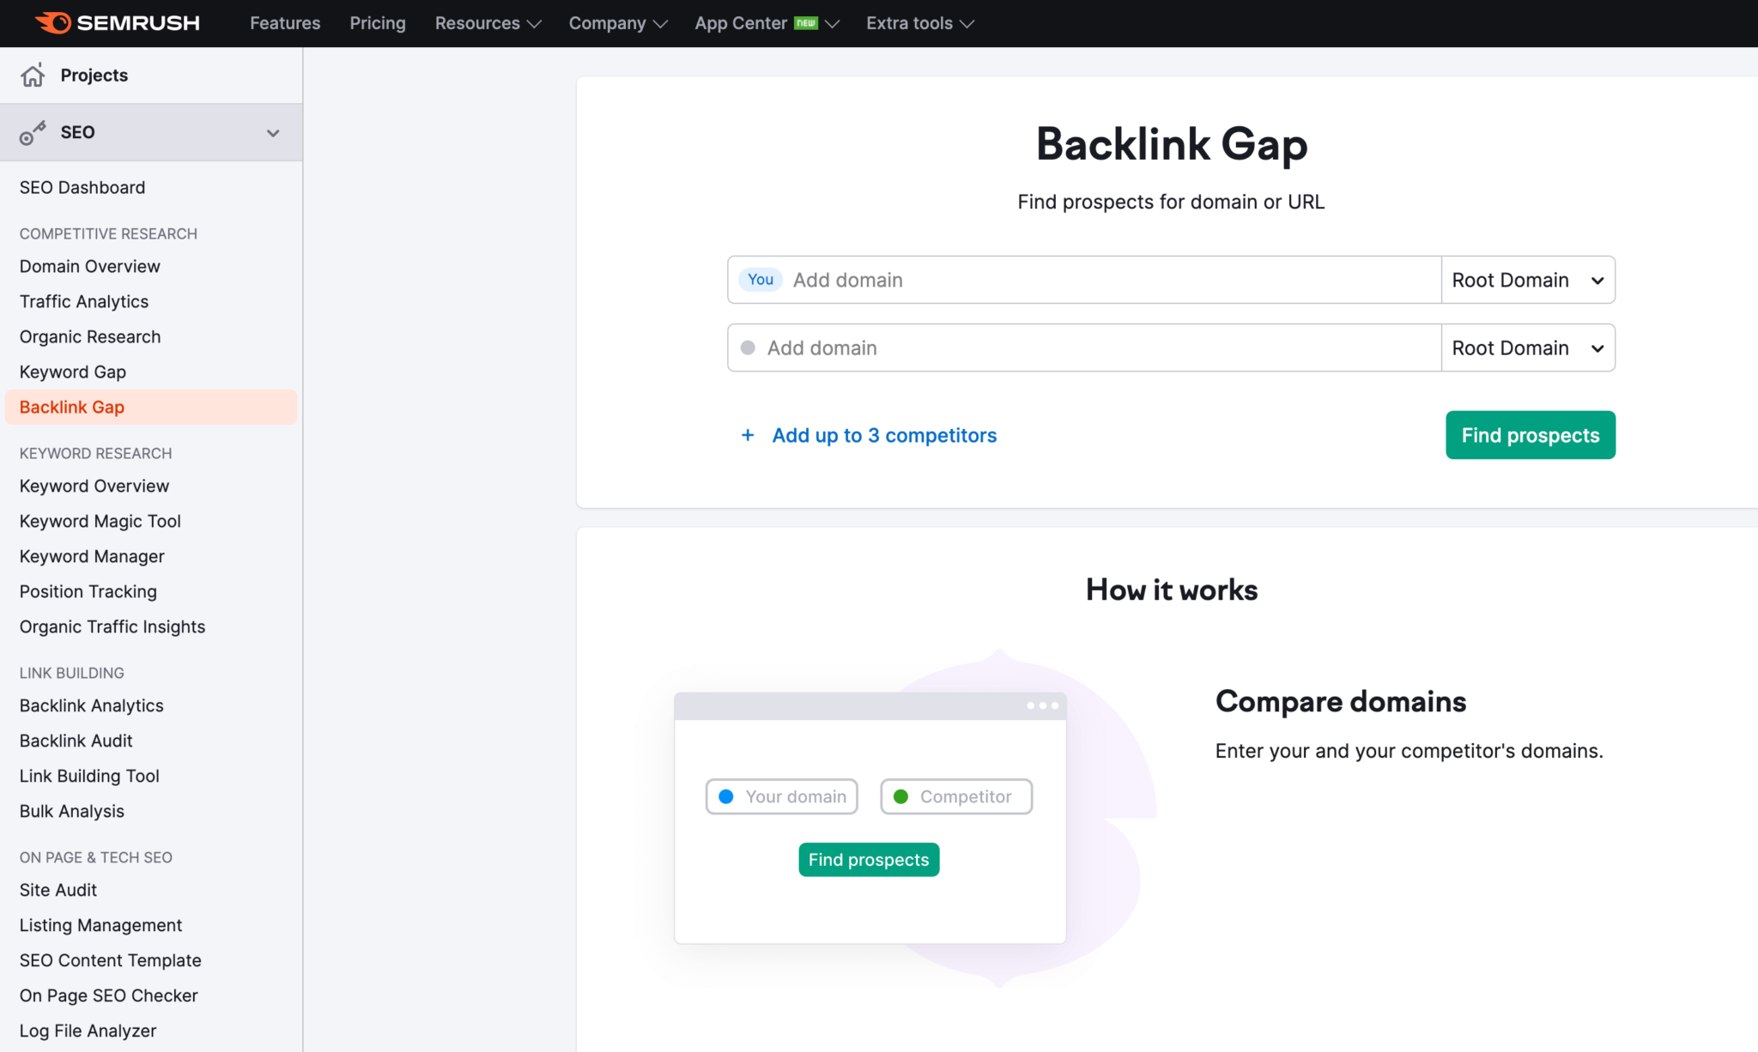Click the blue Your domain dot in illustration
This screenshot has height=1052, width=1758.
726,796
